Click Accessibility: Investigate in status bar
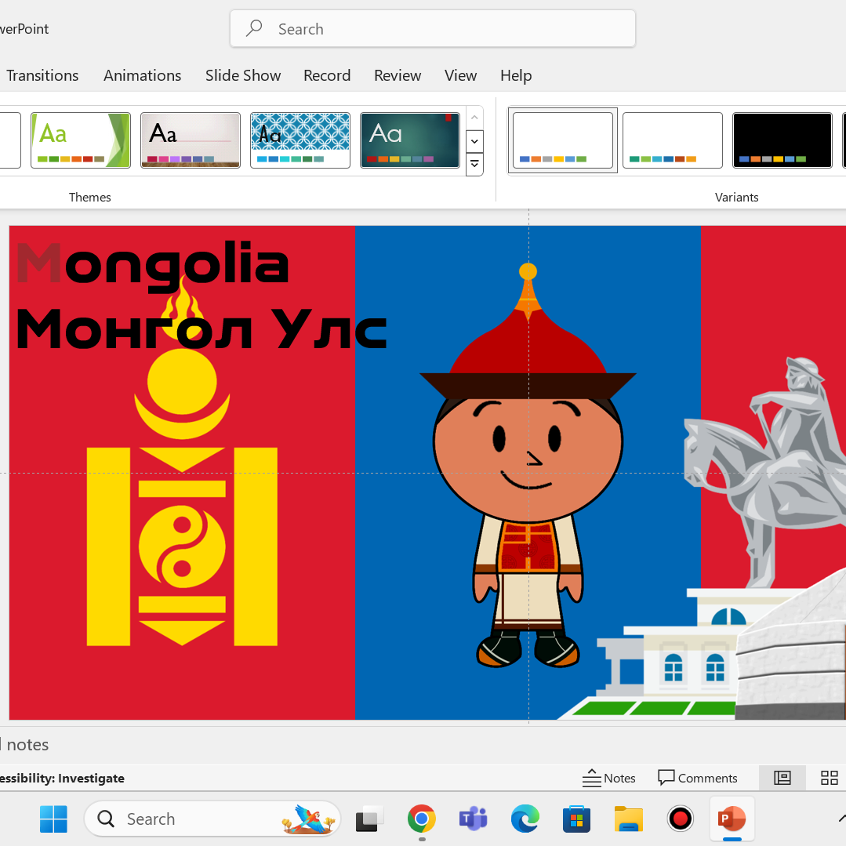The image size is (846, 846). coord(63,778)
